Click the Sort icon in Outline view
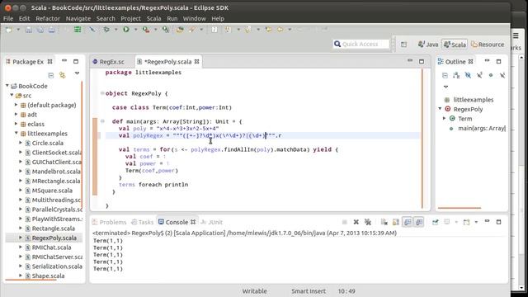The width and height of the screenshot is (528, 297). point(456,75)
